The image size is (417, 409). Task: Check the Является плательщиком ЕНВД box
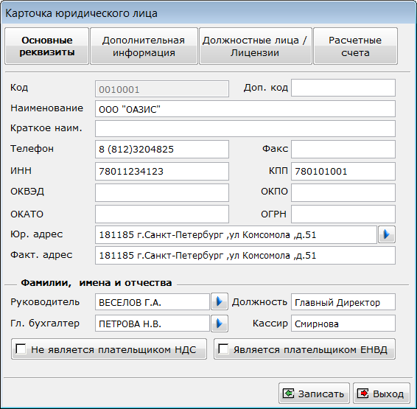(x=223, y=349)
